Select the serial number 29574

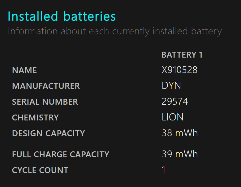tap(175, 102)
